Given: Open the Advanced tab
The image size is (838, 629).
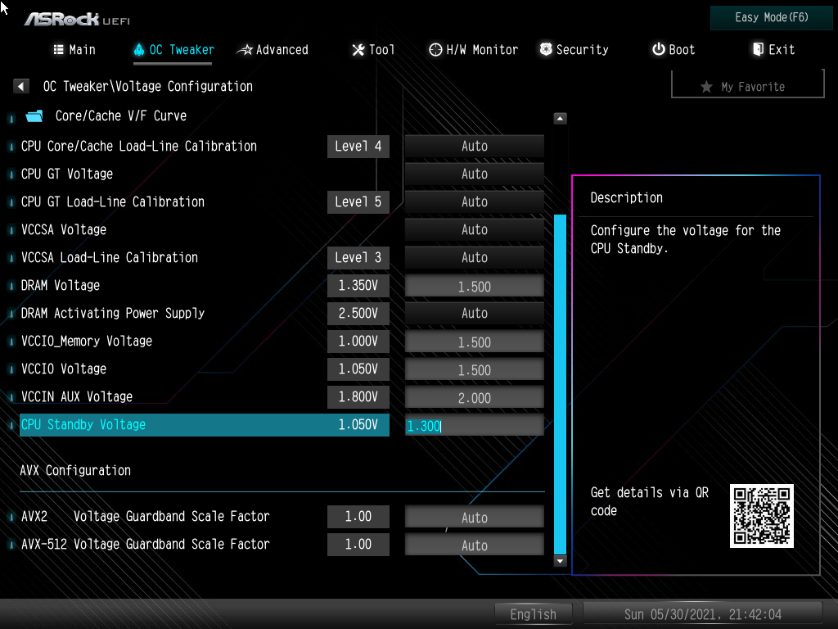Looking at the screenshot, I should coord(273,50).
